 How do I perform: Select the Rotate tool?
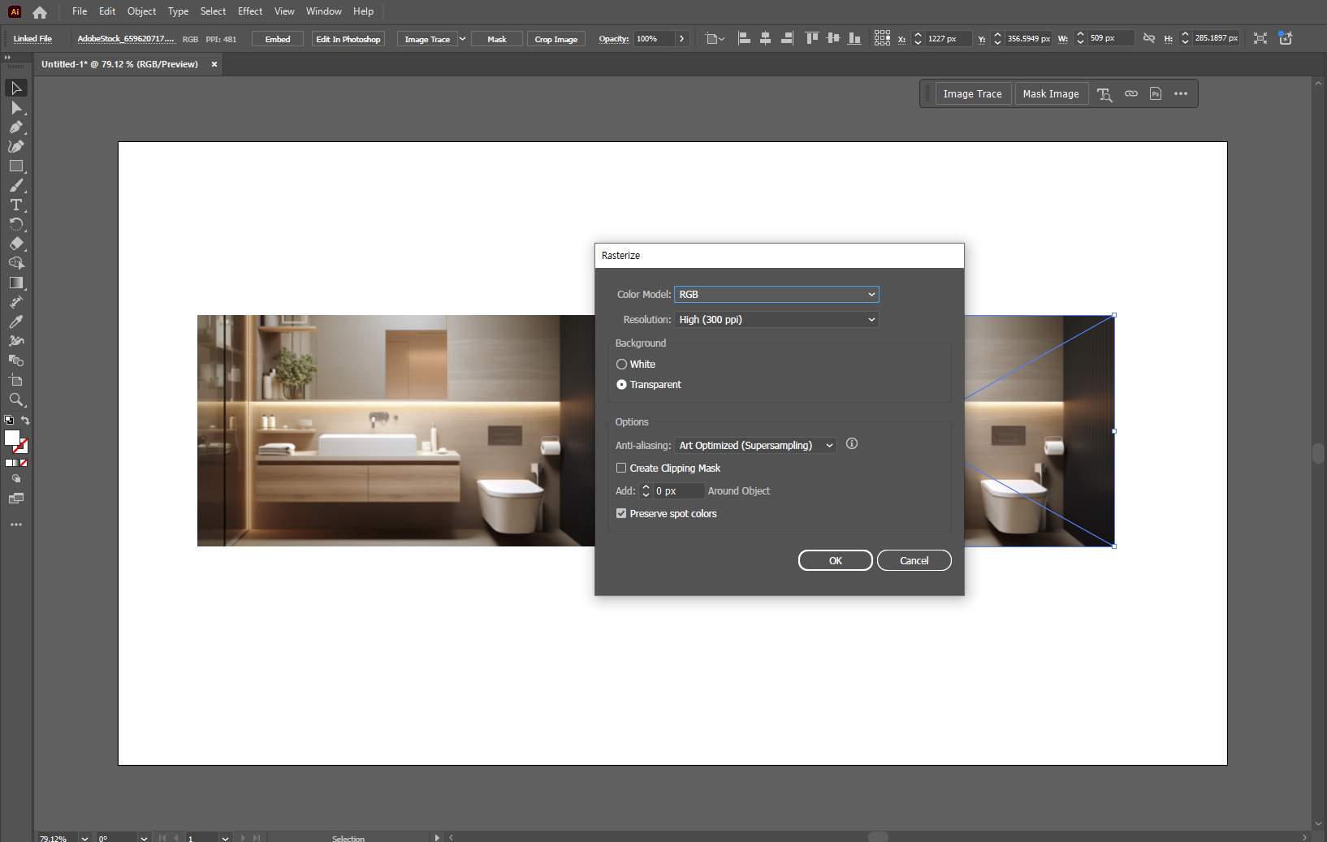click(16, 224)
